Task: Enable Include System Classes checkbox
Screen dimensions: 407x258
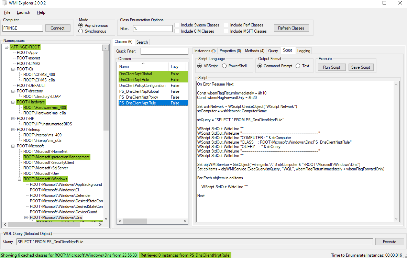Action: tap(177, 25)
